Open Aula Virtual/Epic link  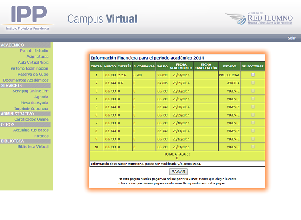(33, 63)
